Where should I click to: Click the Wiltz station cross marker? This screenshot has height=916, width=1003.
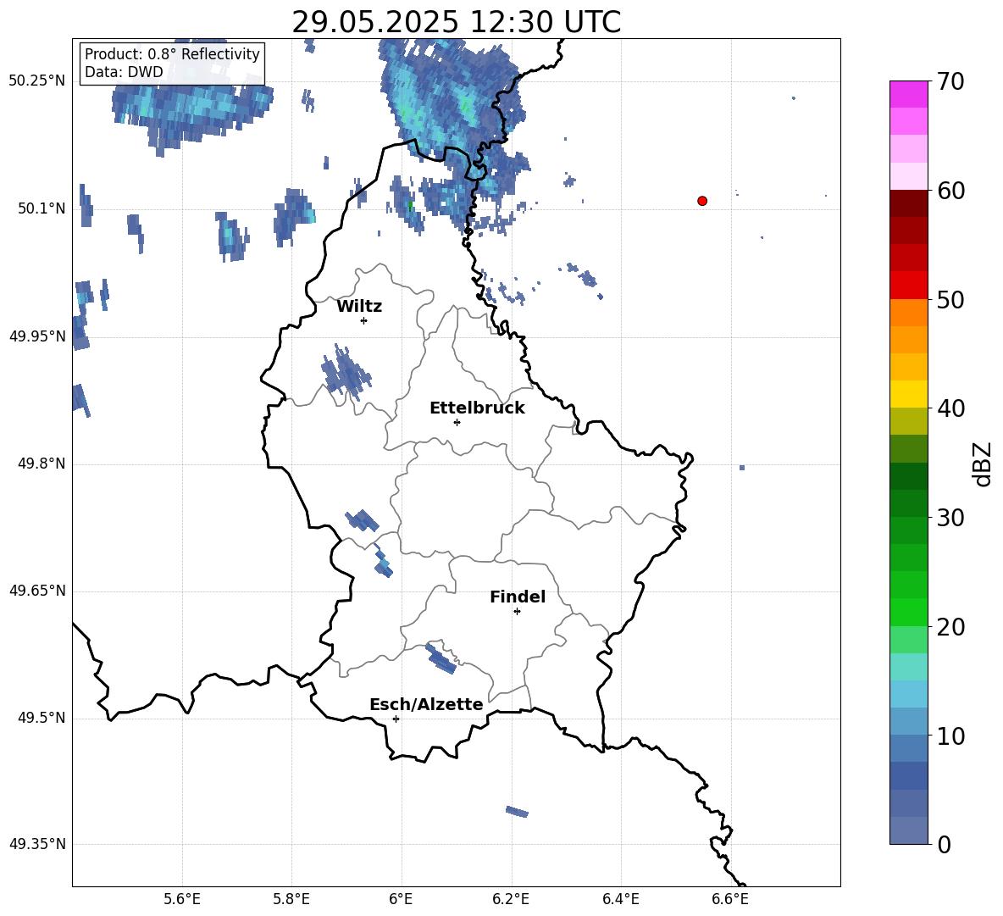(364, 320)
